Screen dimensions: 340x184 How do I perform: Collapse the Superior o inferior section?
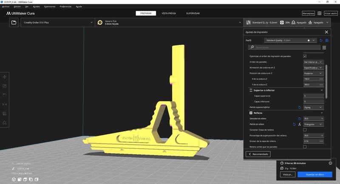(322, 90)
